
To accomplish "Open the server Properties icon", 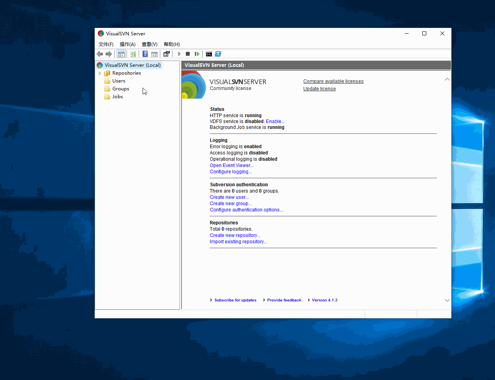I will click(x=167, y=54).
